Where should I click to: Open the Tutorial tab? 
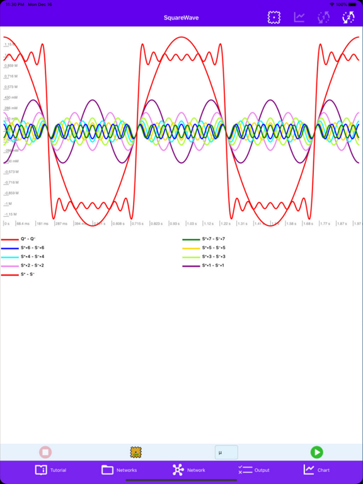[x=51, y=470]
